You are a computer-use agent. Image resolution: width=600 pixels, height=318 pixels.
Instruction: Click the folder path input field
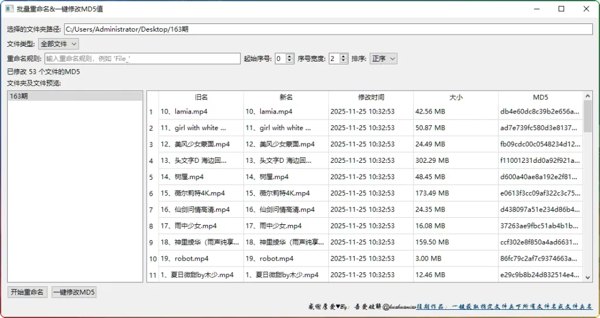click(x=328, y=29)
